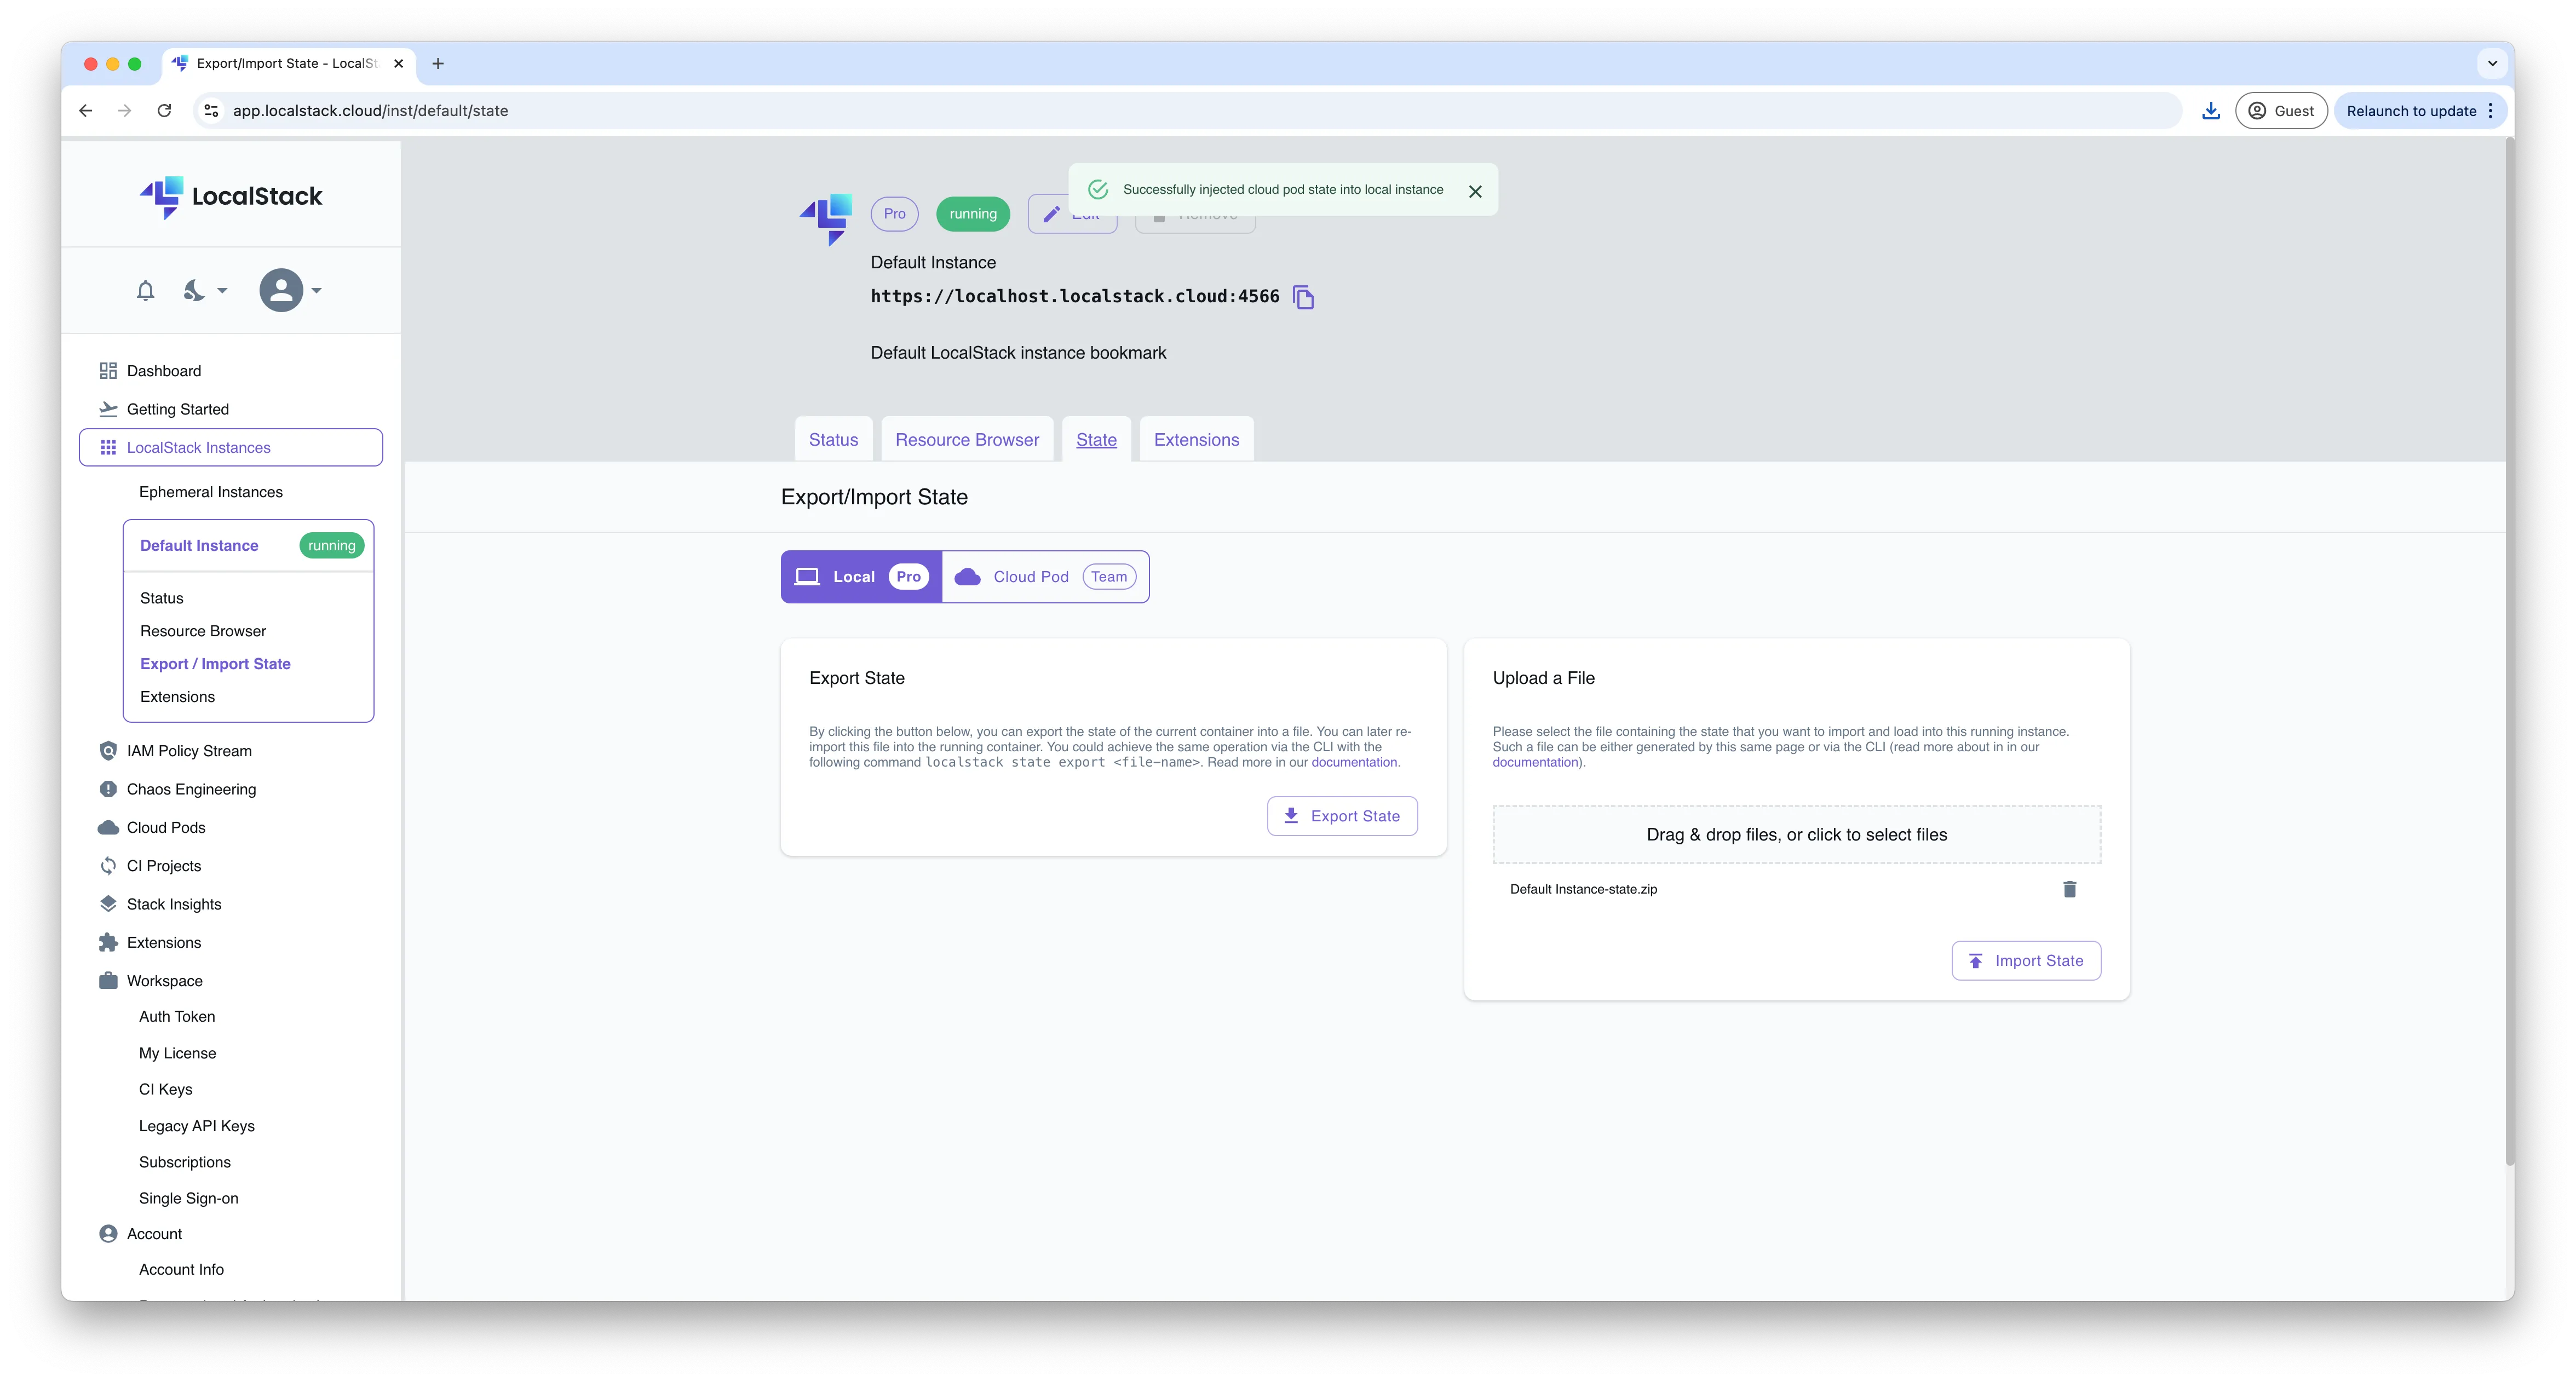
Task: Open Cloud Pods via the cloud icon
Action: coord(108,827)
